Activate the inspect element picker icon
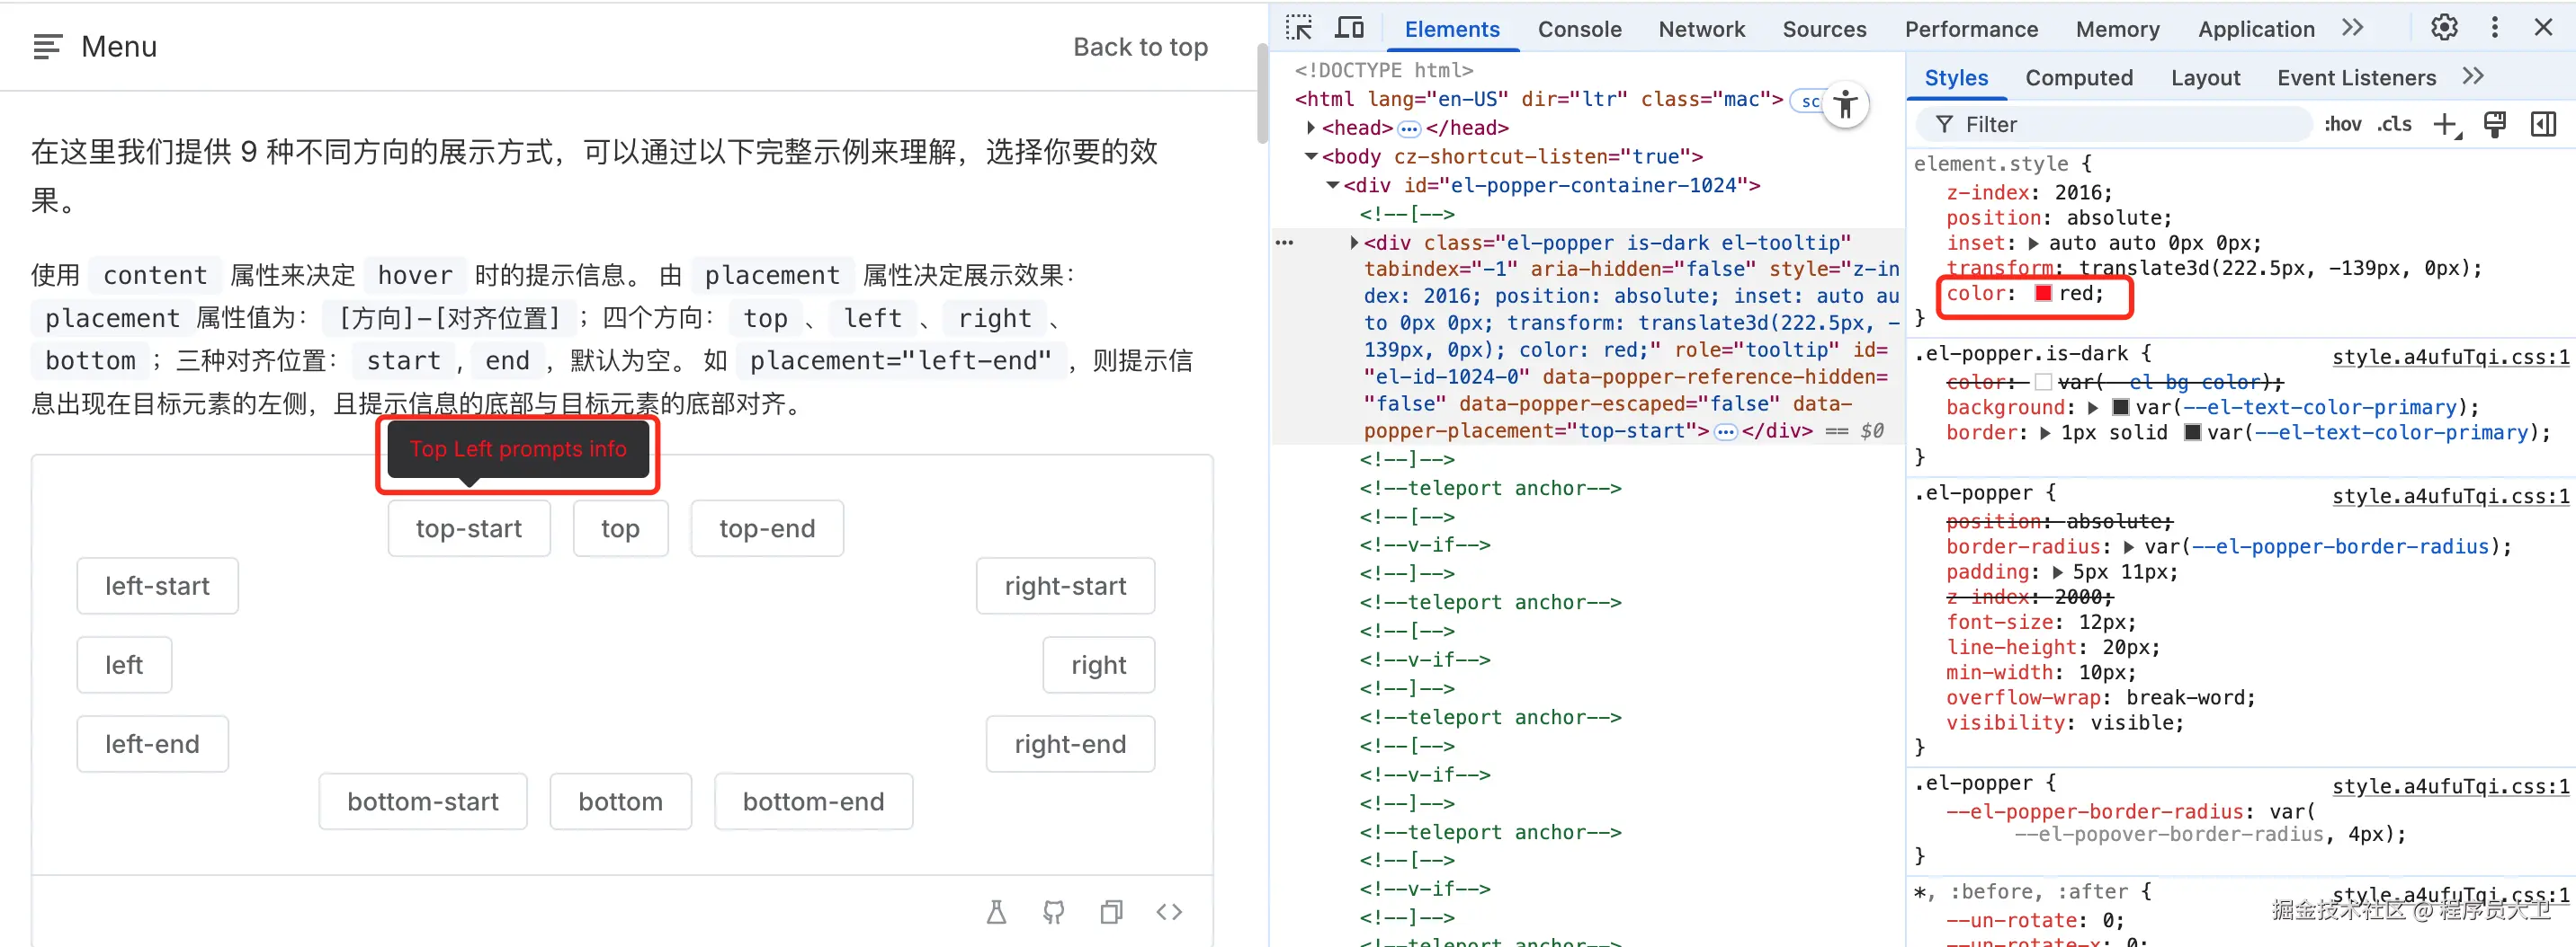 (1298, 28)
